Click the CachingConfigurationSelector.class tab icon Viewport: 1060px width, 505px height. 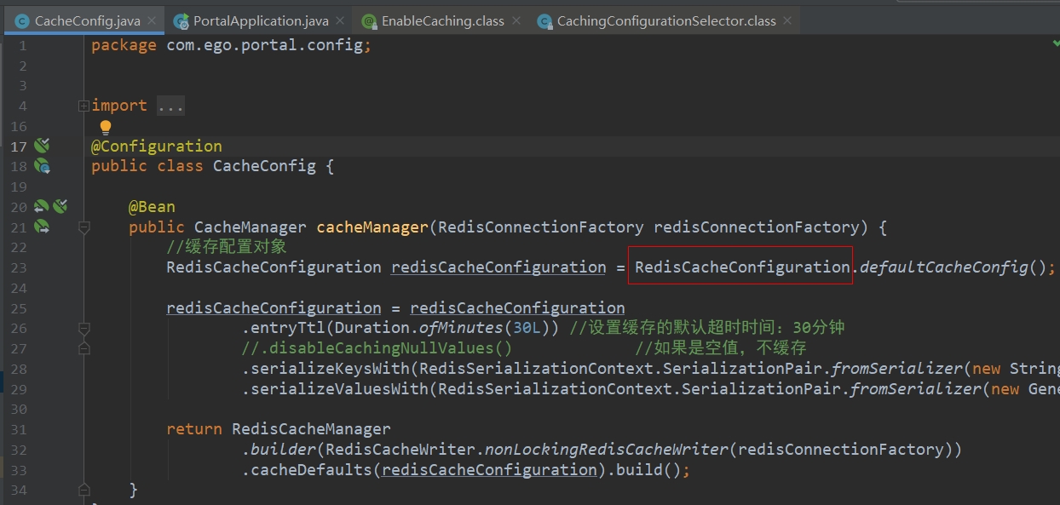pos(544,21)
